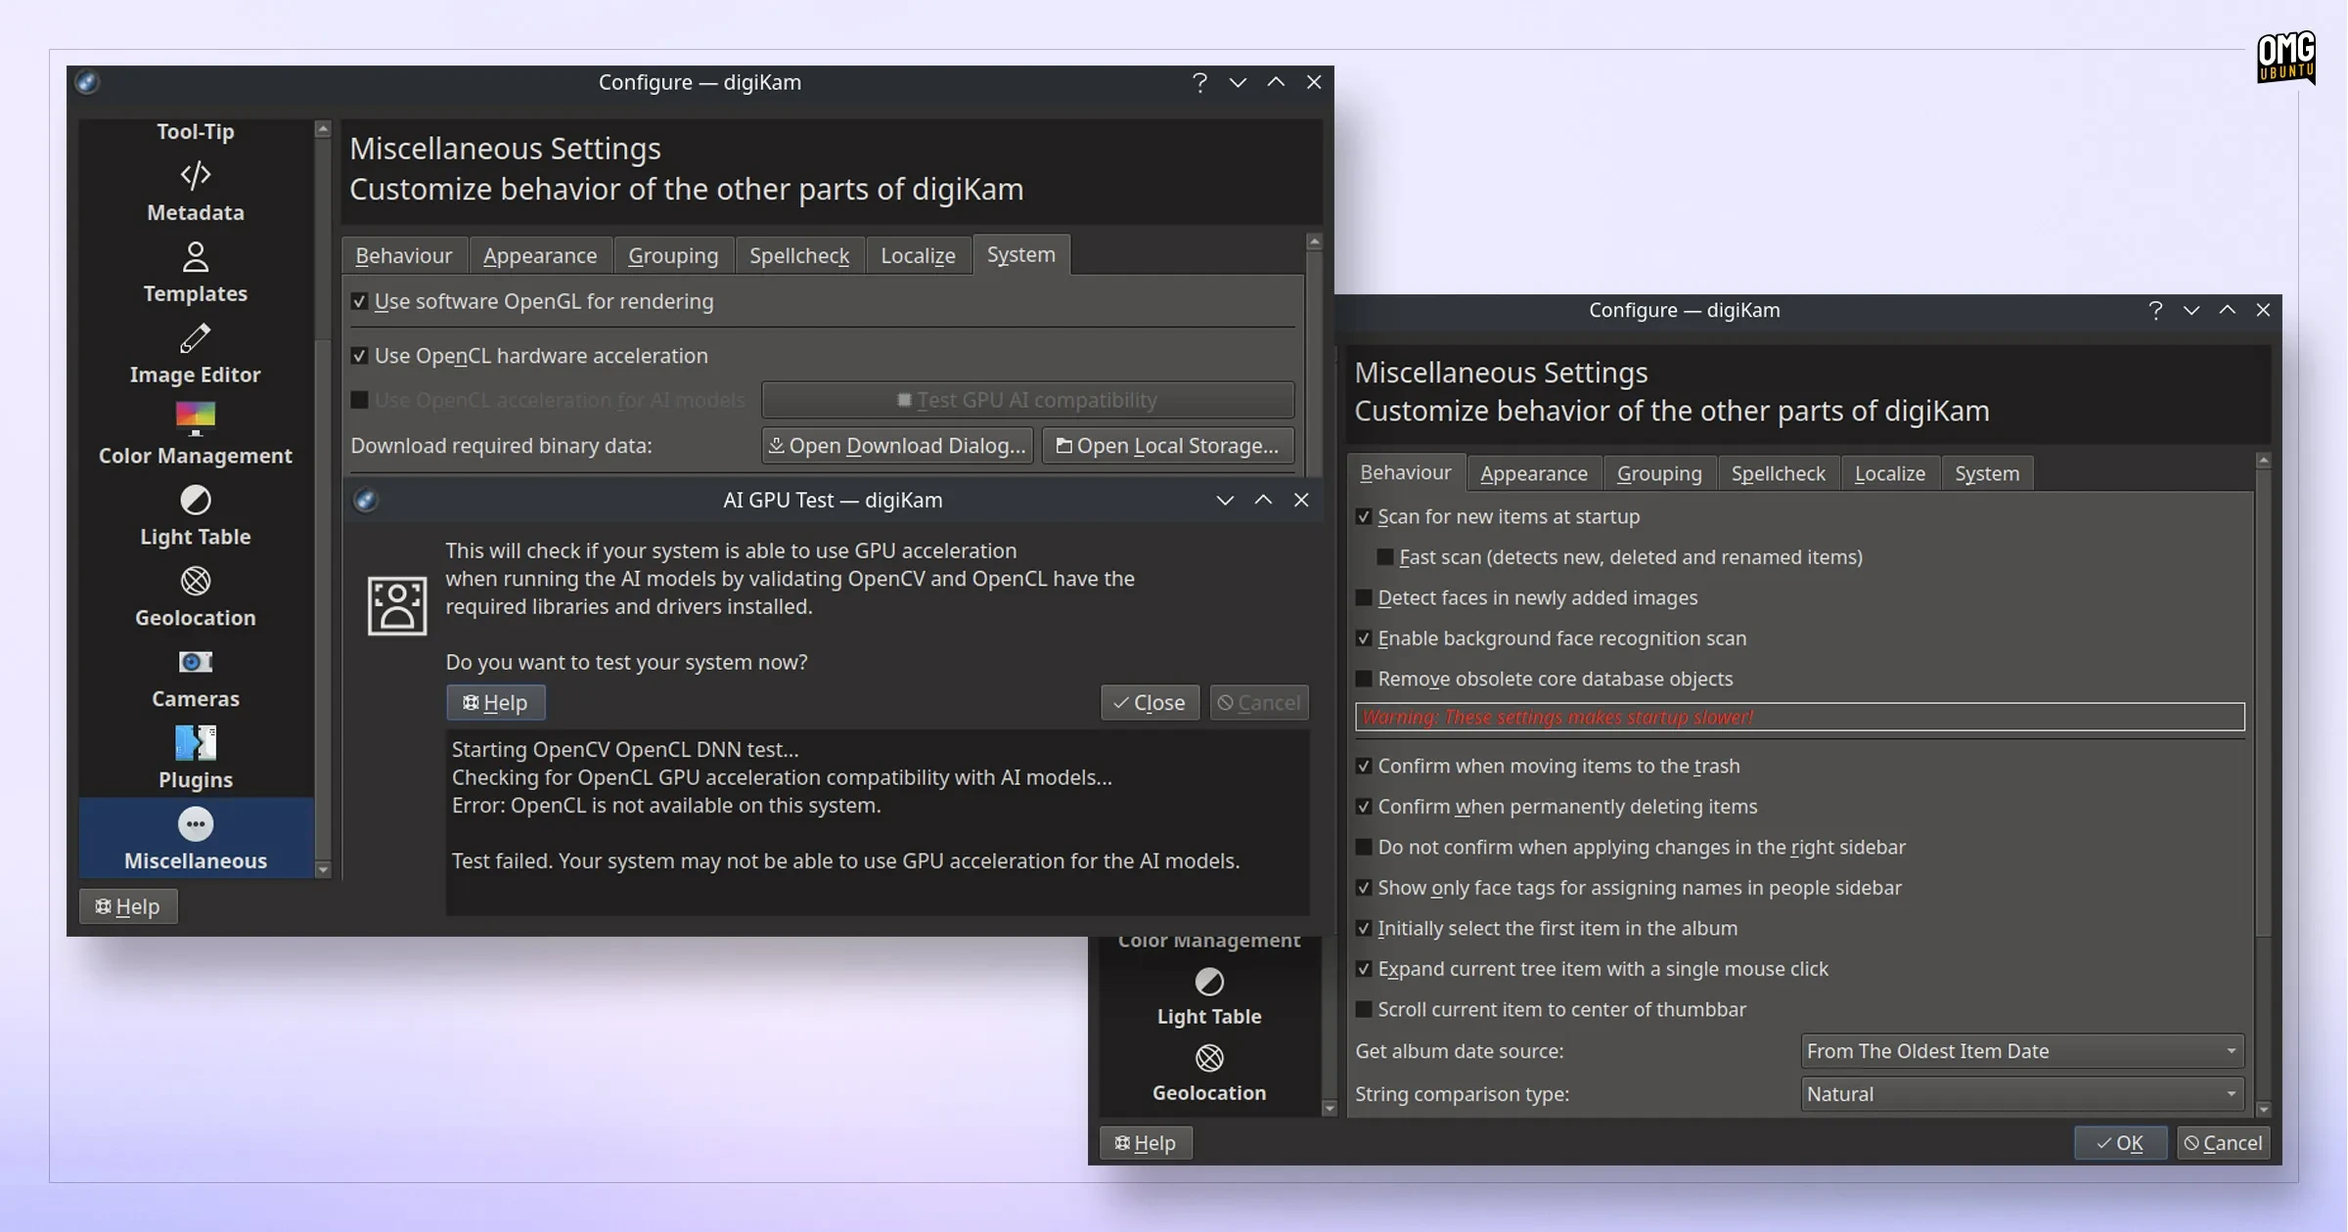Click help question mark in left window titlebar
Viewport: 2348px width, 1232px height.
pos(1199,82)
